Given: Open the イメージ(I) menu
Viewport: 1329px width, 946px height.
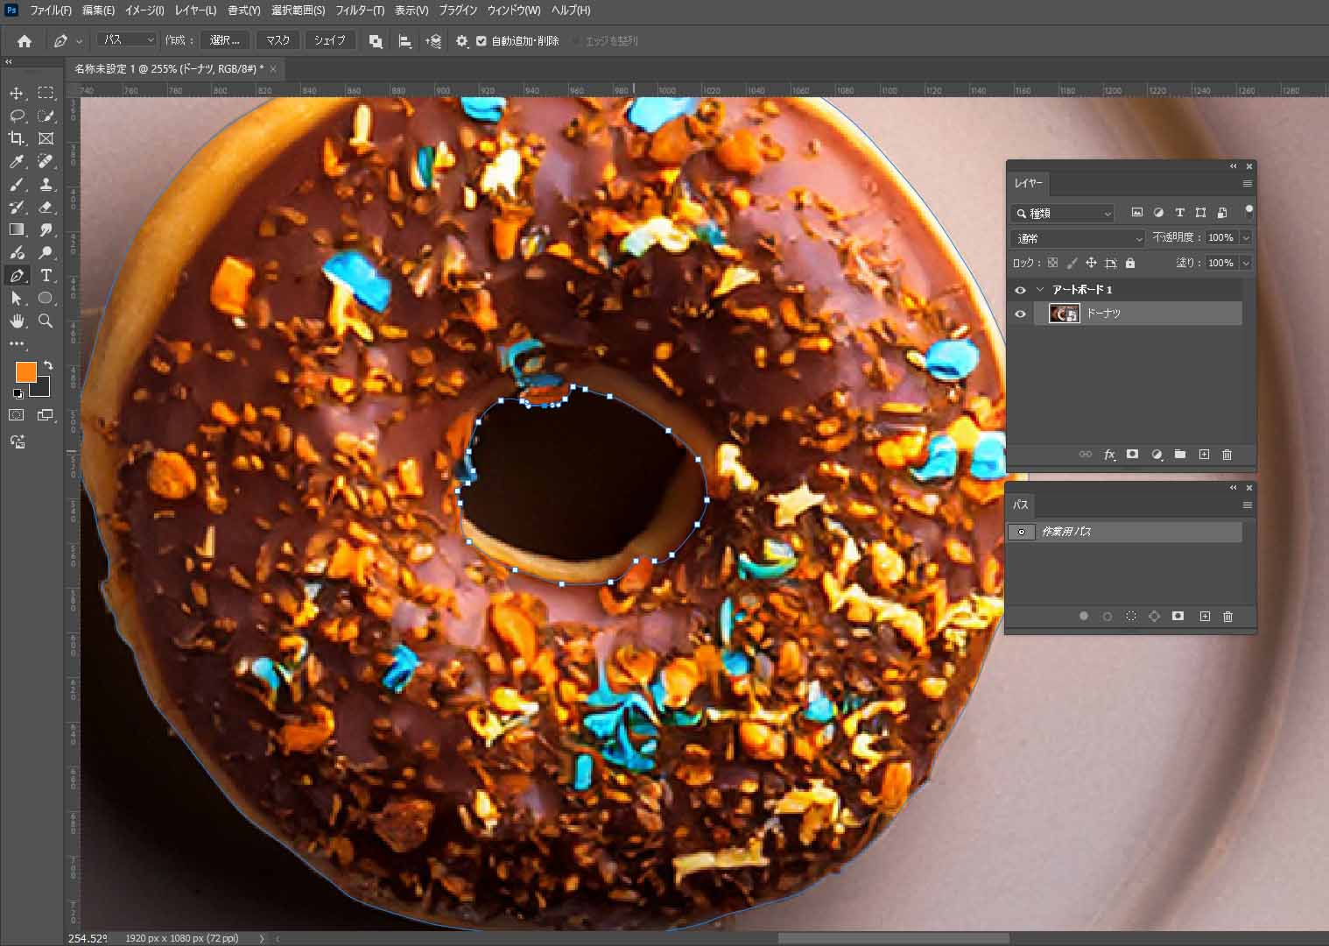Looking at the screenshot, I should click(x=144, y=11).
